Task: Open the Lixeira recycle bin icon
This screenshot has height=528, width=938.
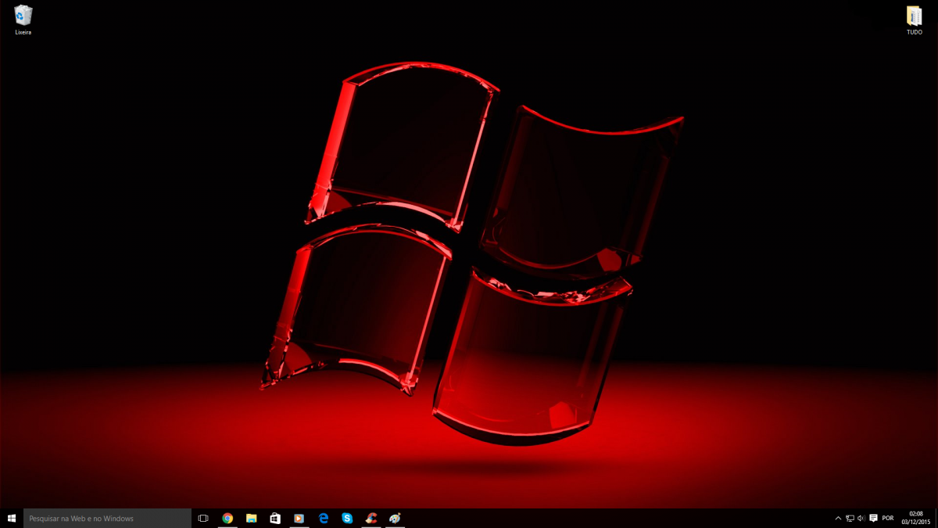Action: click(x=23, y=20)
